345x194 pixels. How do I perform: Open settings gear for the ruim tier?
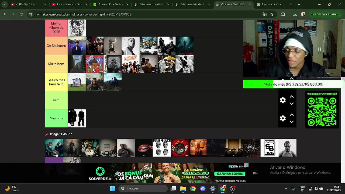pos(283,100)
